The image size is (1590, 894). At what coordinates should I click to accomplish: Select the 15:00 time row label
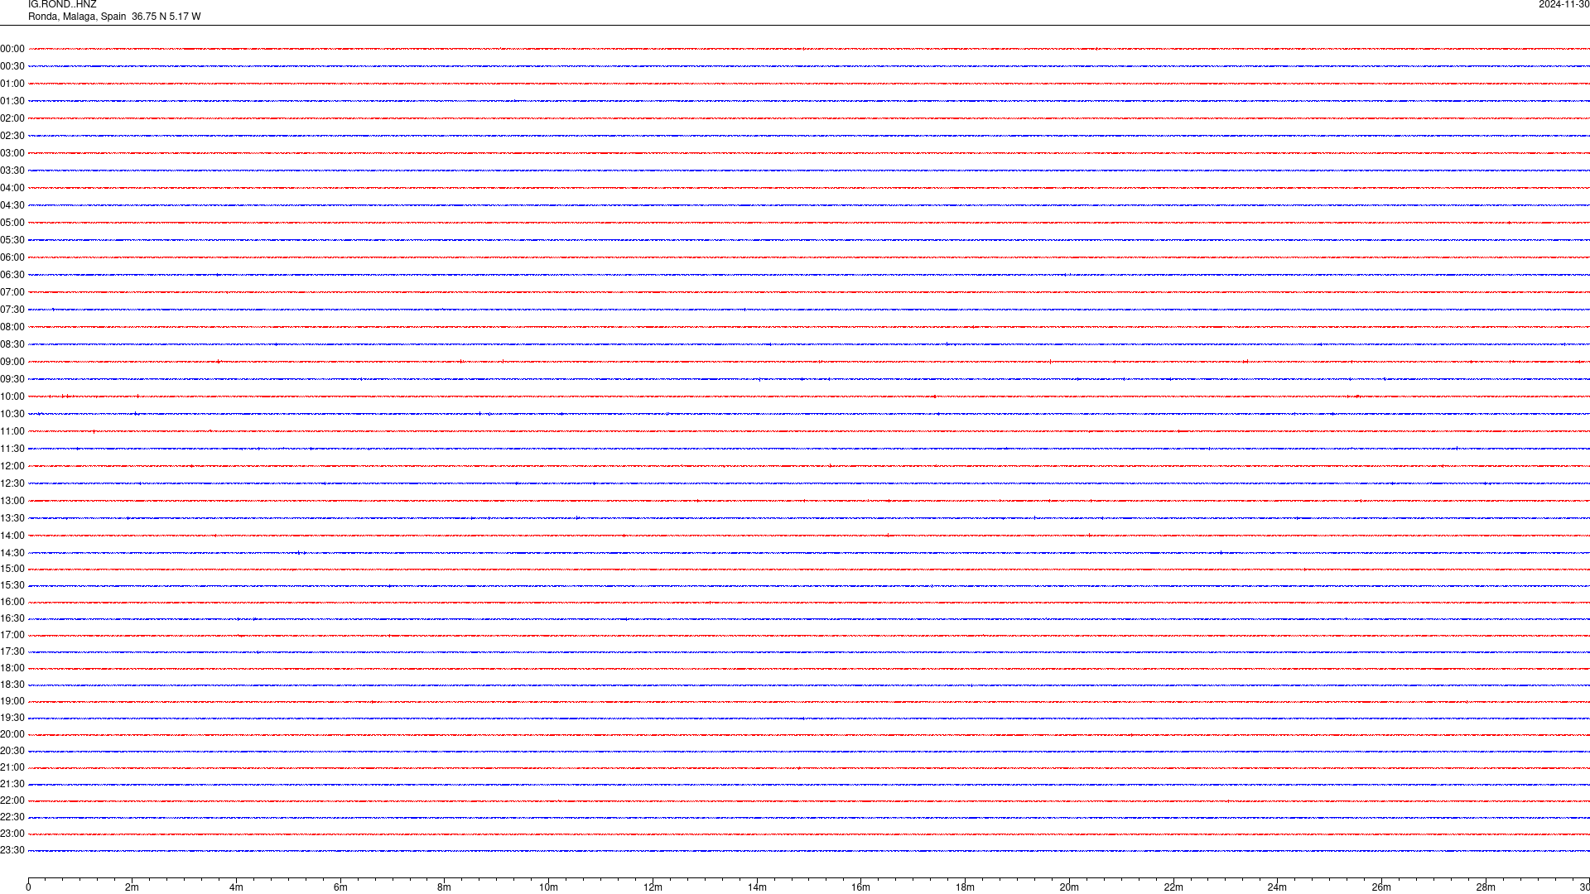[12, 569]
